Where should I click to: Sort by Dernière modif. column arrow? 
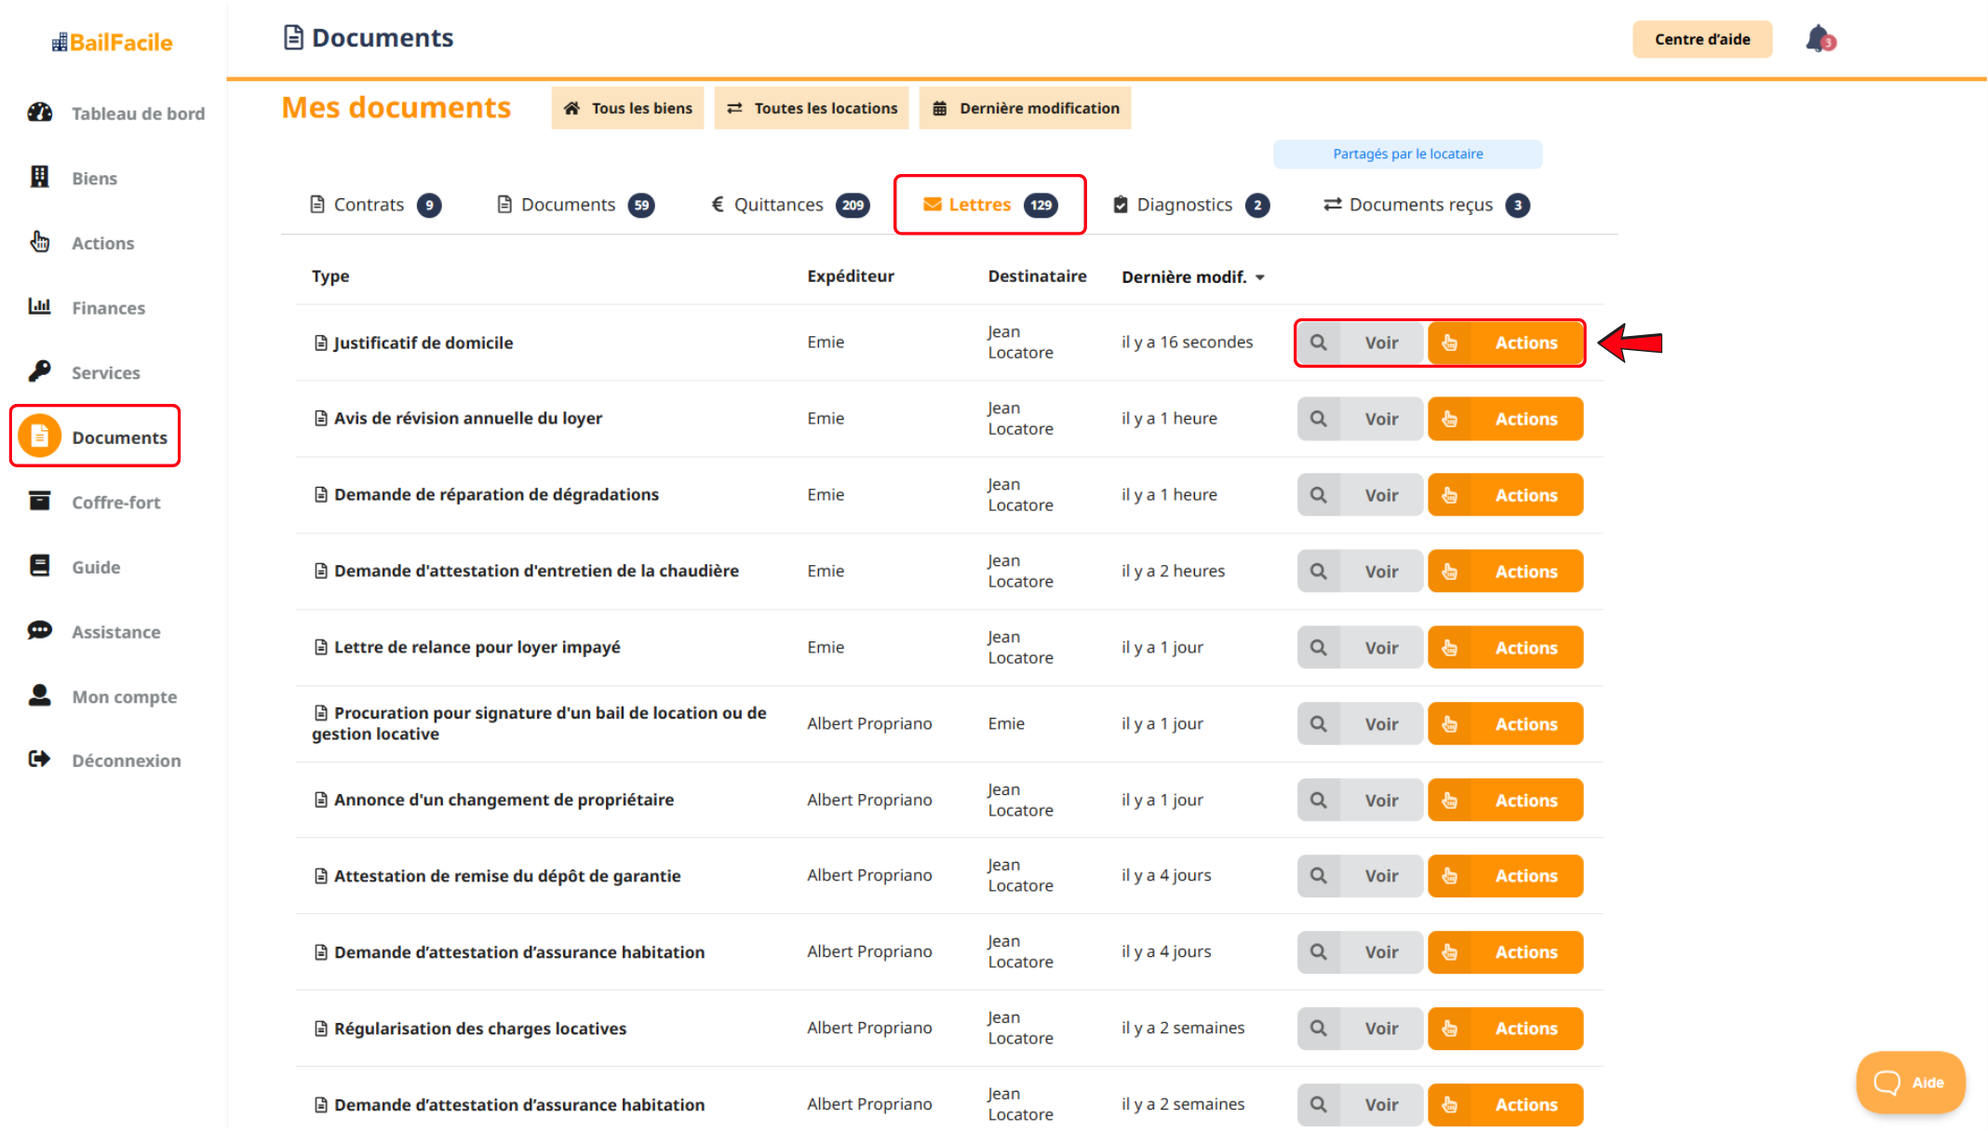coord(1260,277)
